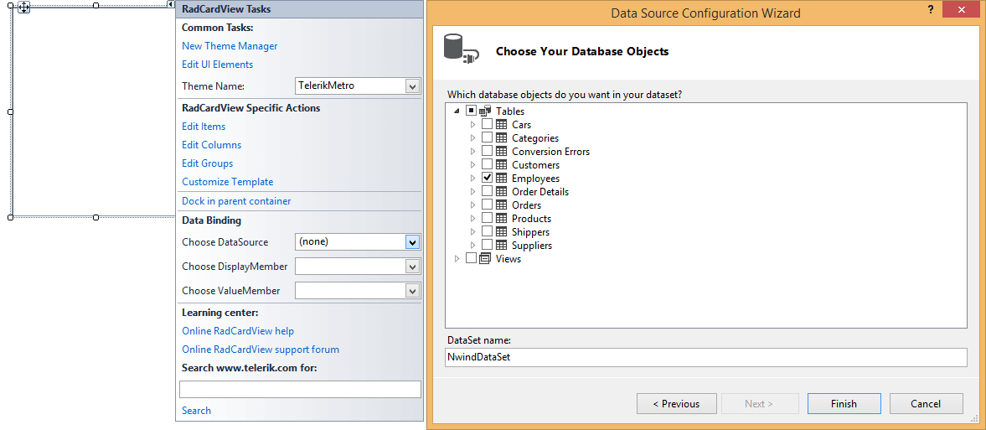Image resolution: width=986 pixels, height=430 pixels.
Task: Click the Views folder icon in the tree
Action: coord(485,259)
